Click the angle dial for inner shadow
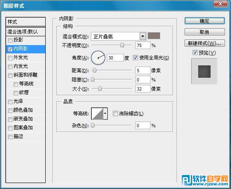 click(x=98, y=58)
